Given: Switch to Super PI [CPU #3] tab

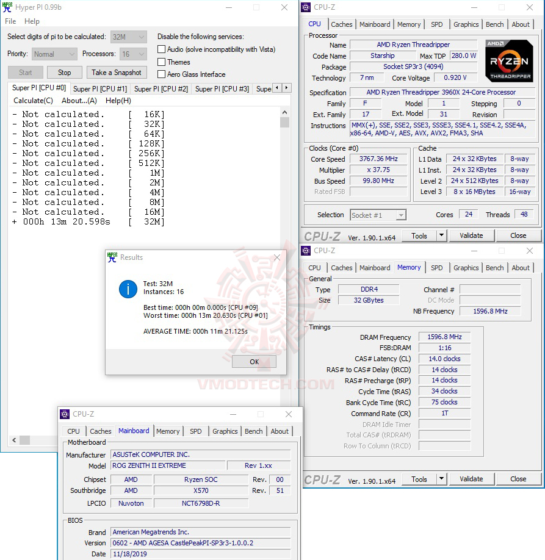Looking at the screenshot, I should (222, 89).
